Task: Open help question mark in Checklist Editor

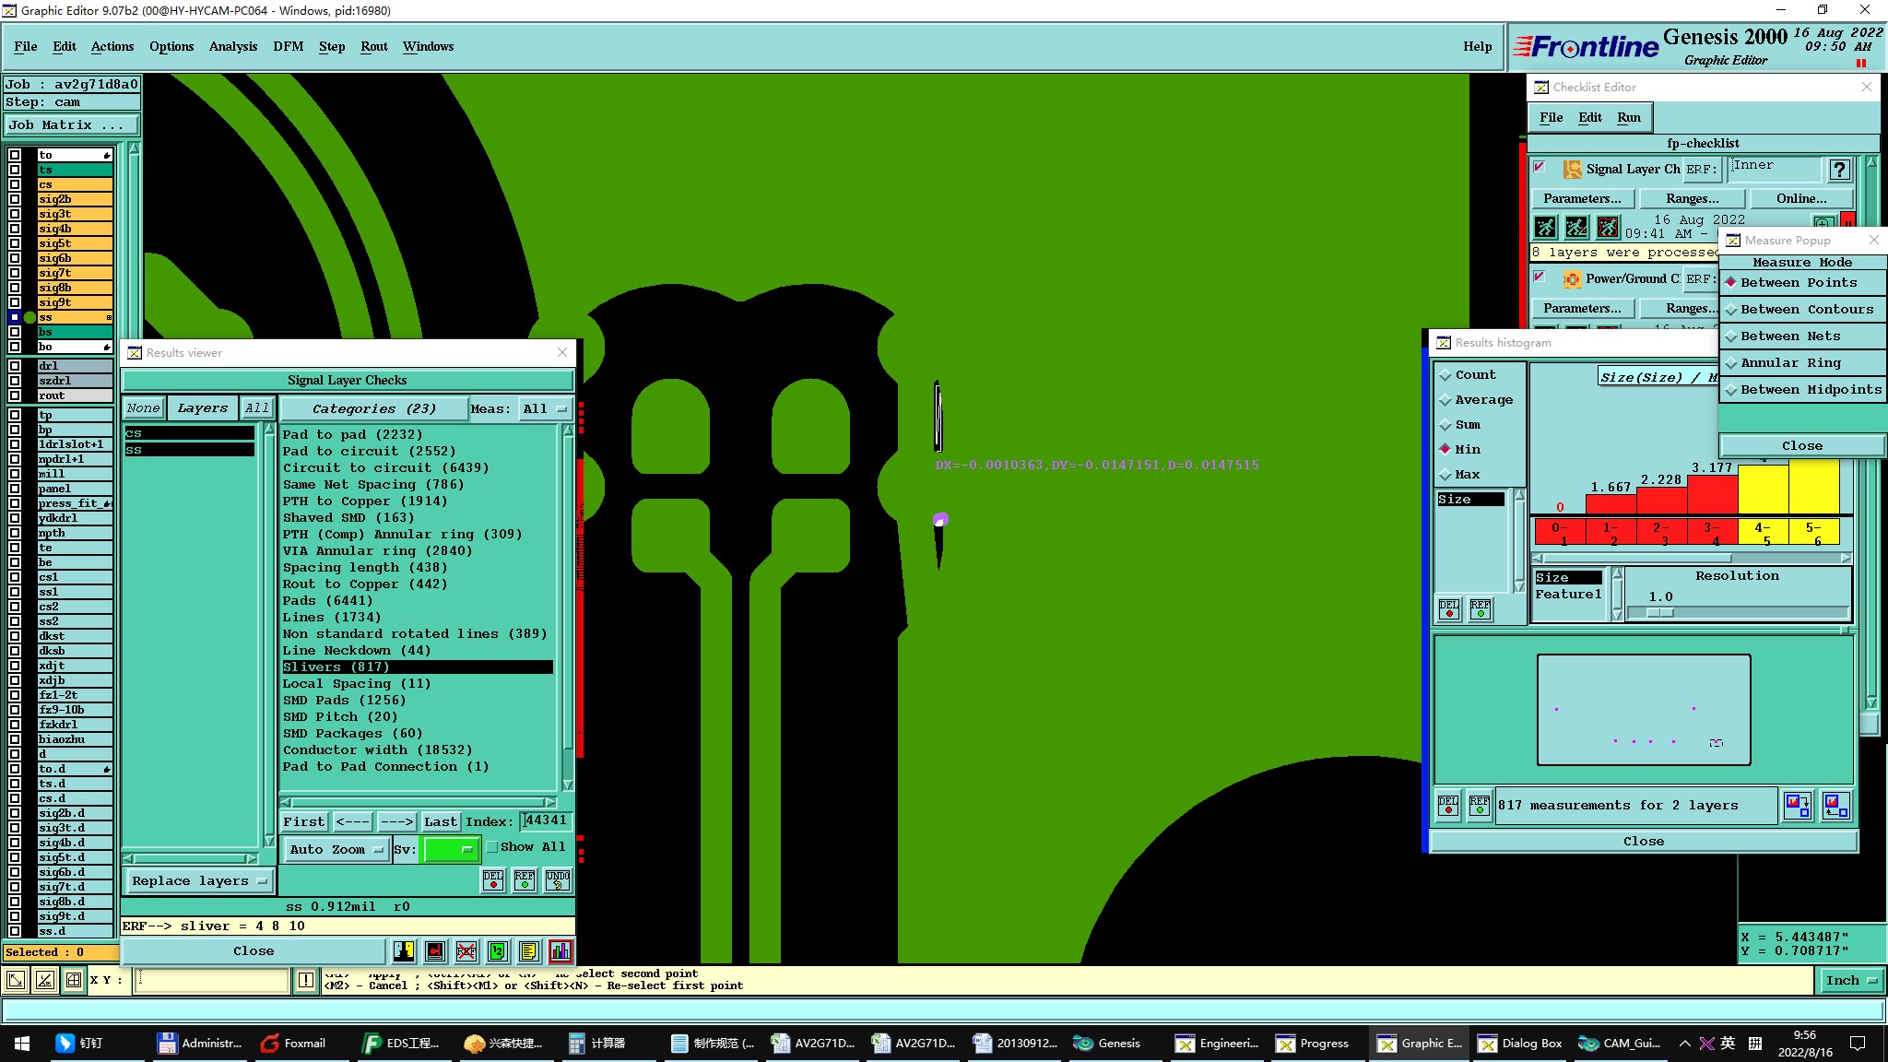Action: [1839, 170]
